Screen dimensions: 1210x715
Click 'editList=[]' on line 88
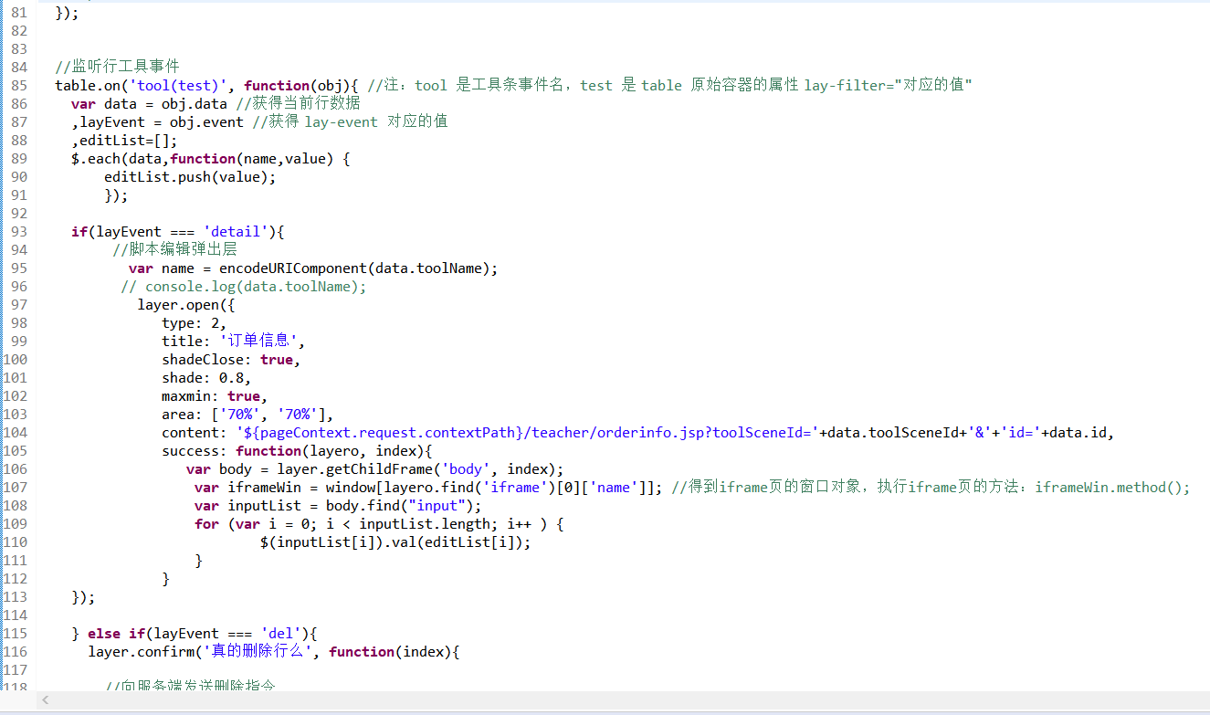(x=124, y=140)
